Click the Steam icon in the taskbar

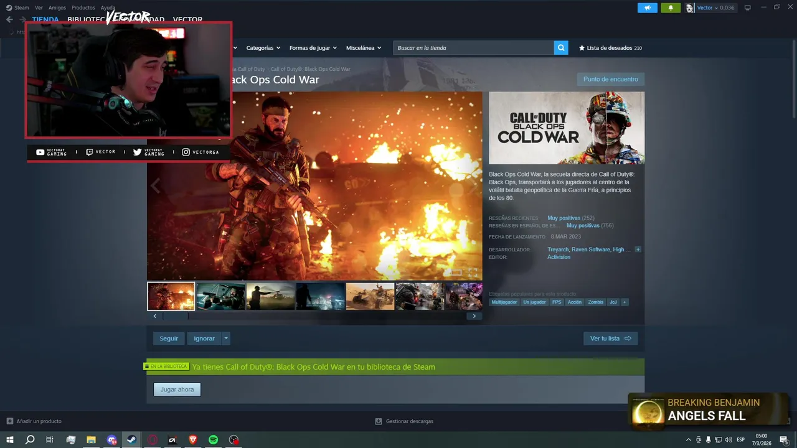point(131,440)
